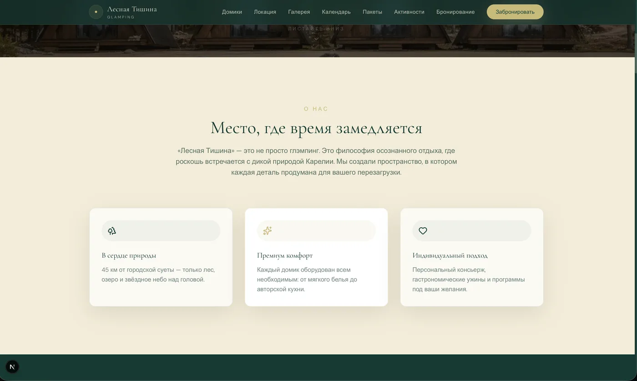Click the tree icon in nature card
Viewport: 637px width, 381px height.
point(112,231)
